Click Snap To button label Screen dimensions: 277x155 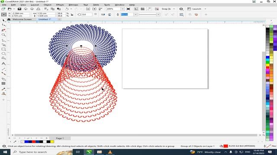click(x=166, y=9)
